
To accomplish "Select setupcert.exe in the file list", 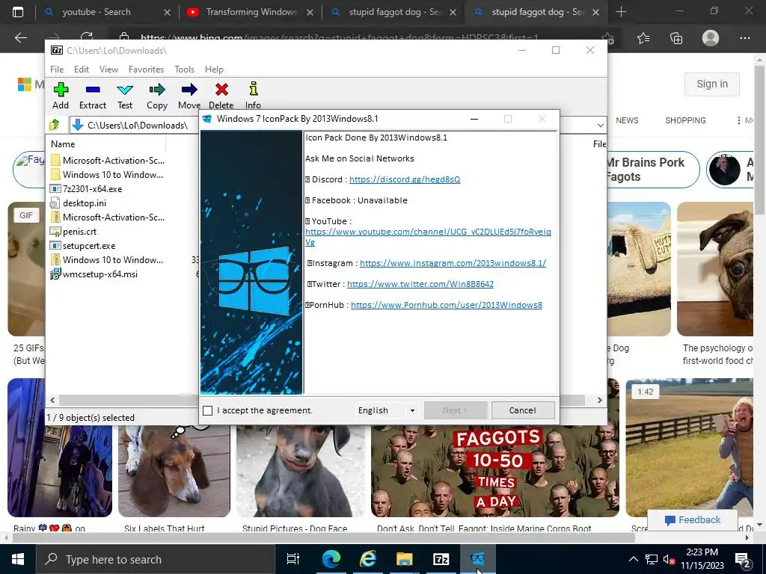I will tap(89, 245).
